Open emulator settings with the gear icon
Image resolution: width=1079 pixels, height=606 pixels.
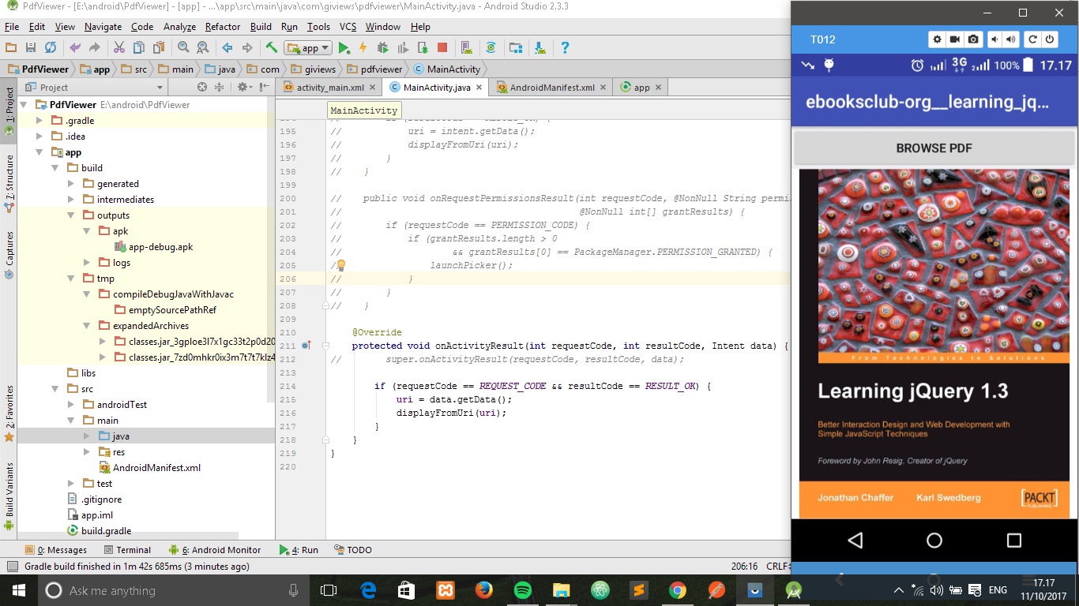tap(938, 39)
